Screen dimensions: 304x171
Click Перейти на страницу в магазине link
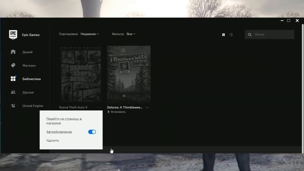pos(64,121)
